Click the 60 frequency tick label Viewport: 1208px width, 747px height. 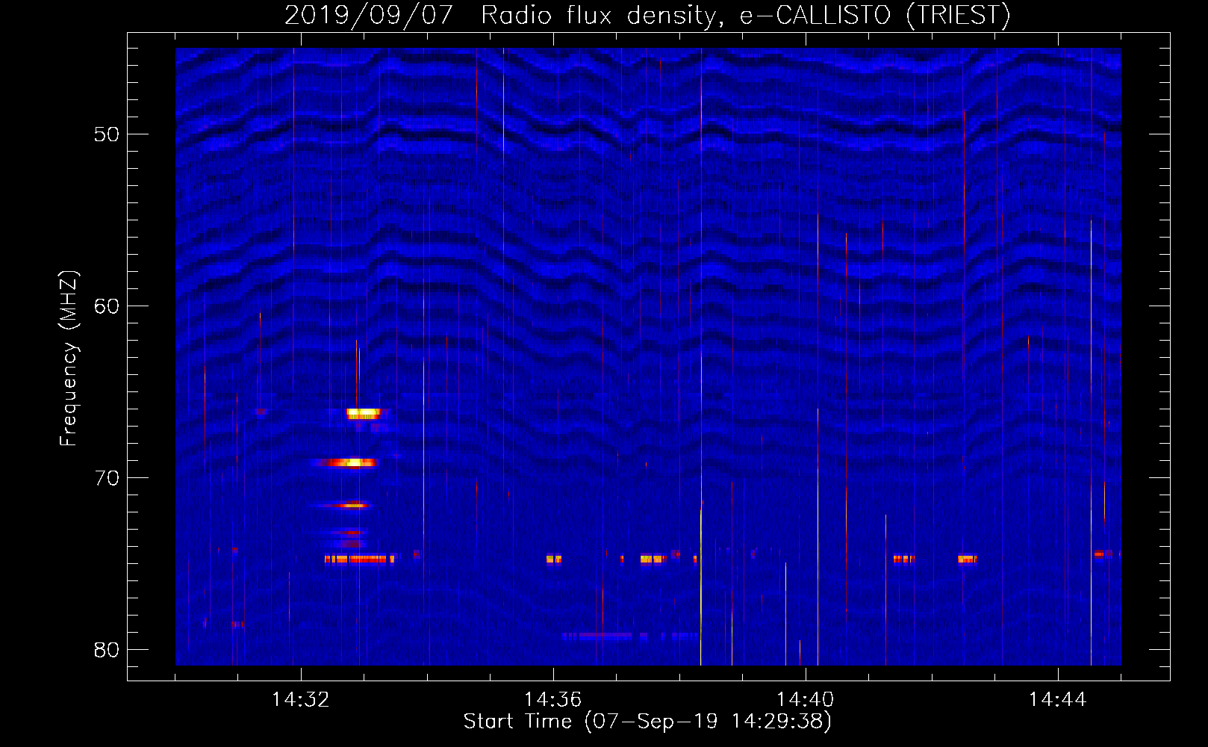[108, 306]
